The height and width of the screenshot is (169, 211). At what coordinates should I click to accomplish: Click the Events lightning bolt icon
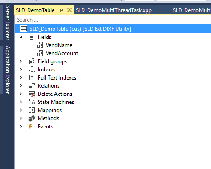tap(30, 127)
